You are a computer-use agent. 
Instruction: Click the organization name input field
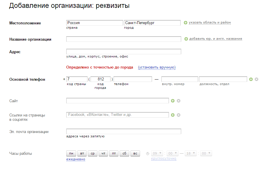[x=124, y=39]
